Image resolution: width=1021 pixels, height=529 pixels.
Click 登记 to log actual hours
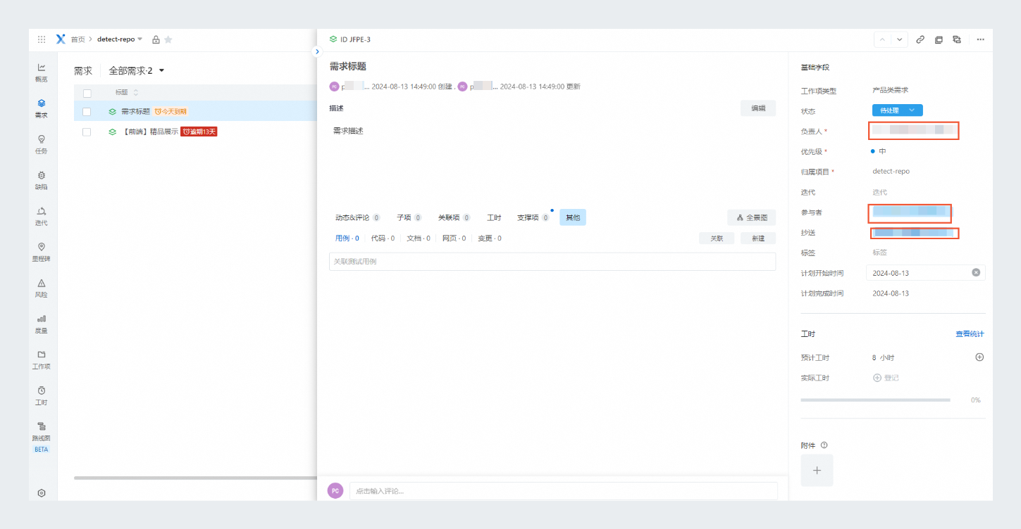pos(886,378)
